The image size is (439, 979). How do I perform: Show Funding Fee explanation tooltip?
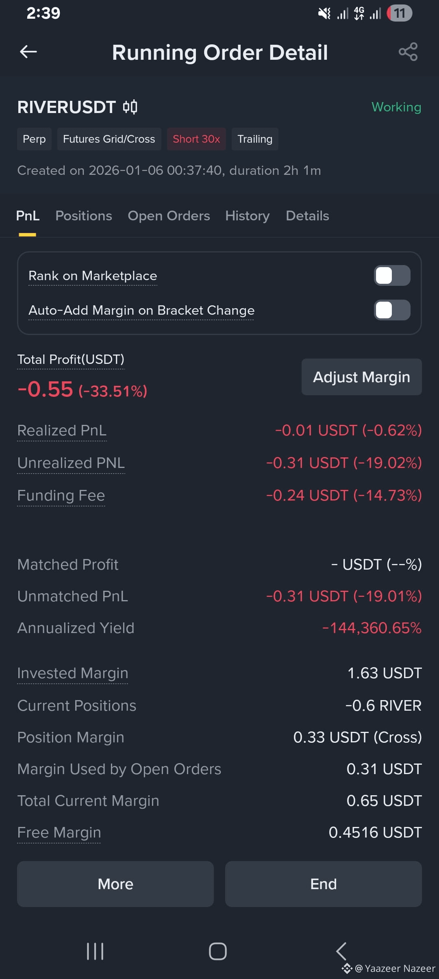point(61,496)
